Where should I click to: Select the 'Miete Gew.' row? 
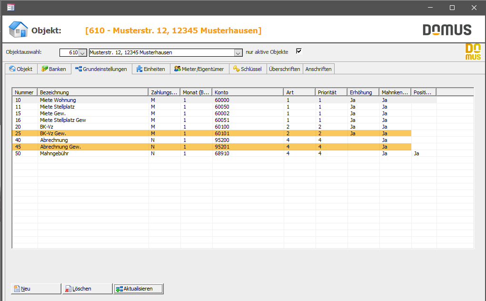point(224,113)
